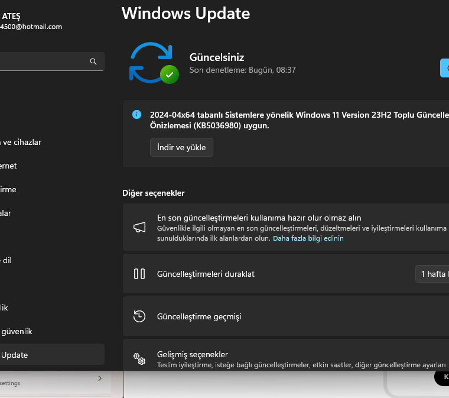Click the blue info icon beside KB5036980
The width and height of the screenshot is (449, 398).
[x=136, y=115]
